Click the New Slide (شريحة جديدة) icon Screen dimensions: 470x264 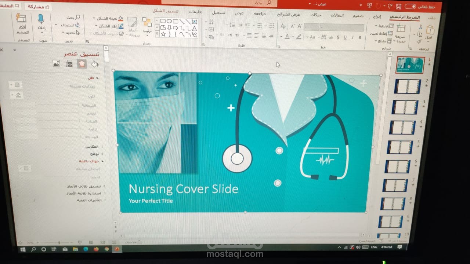401,29
